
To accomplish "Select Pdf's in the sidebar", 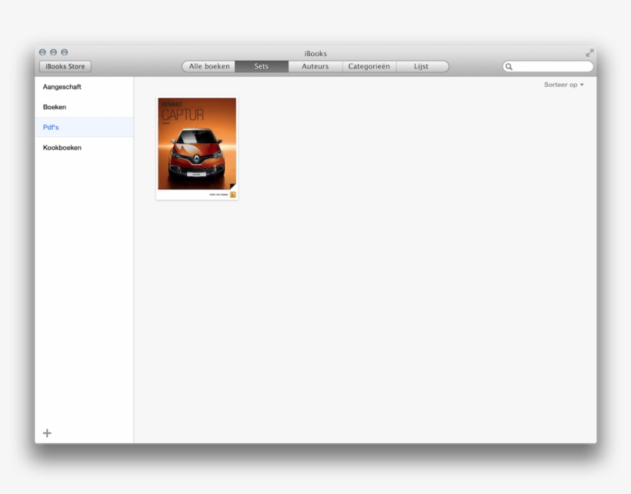I will pos(51,127).
